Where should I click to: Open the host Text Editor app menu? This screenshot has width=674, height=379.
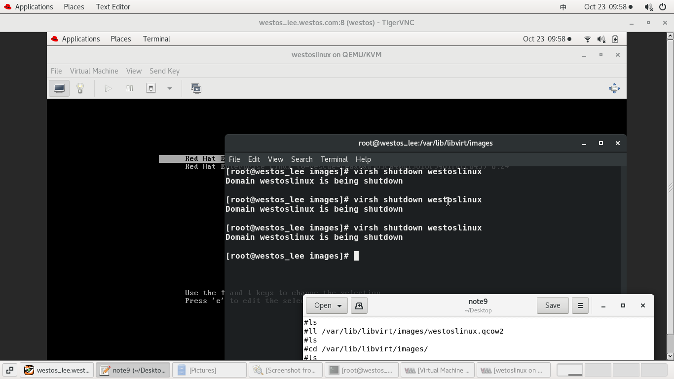coord(113,7)
